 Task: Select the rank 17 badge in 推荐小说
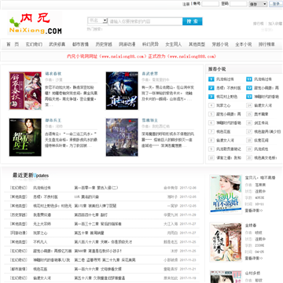coord(249,131)
